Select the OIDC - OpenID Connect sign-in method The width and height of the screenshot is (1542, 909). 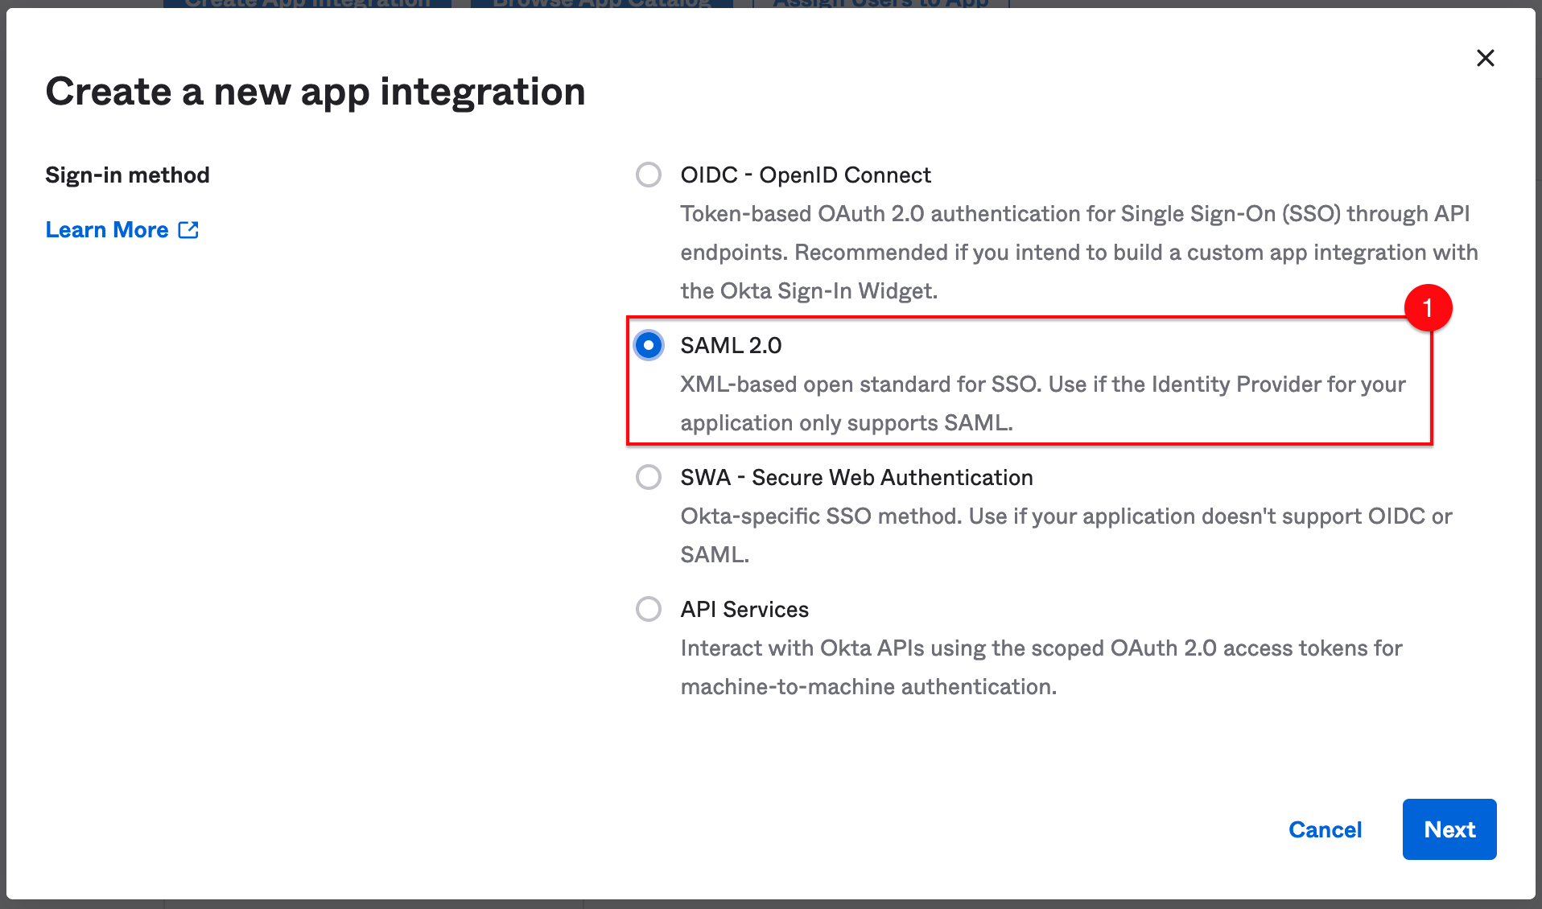pos(648,175)
